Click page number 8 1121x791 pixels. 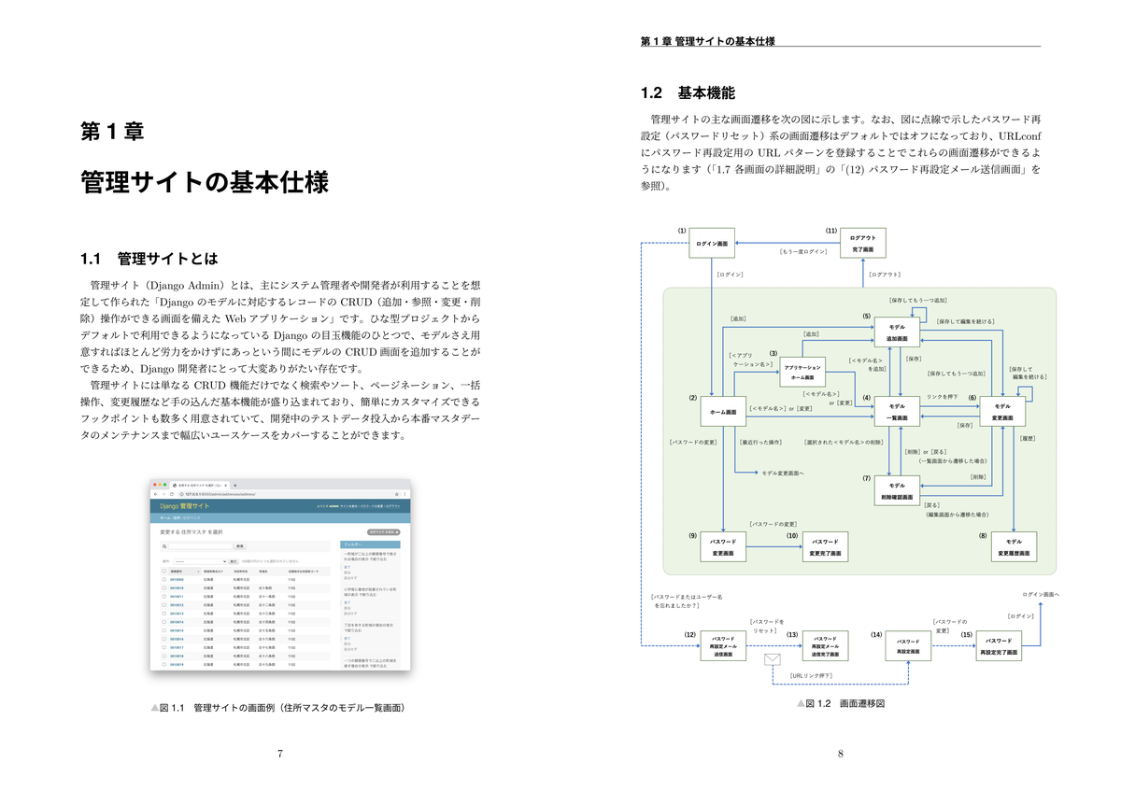tap(840, 753)
